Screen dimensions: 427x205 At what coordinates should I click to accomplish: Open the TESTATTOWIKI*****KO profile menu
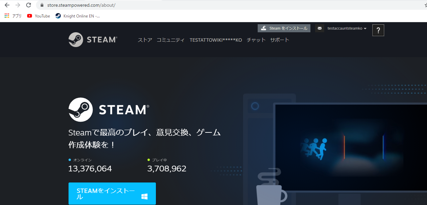tap(216, 40)
